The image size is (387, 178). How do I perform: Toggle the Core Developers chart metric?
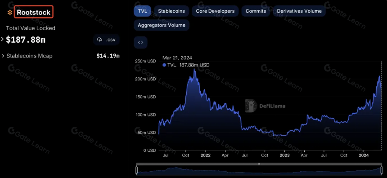click(215, 11)
